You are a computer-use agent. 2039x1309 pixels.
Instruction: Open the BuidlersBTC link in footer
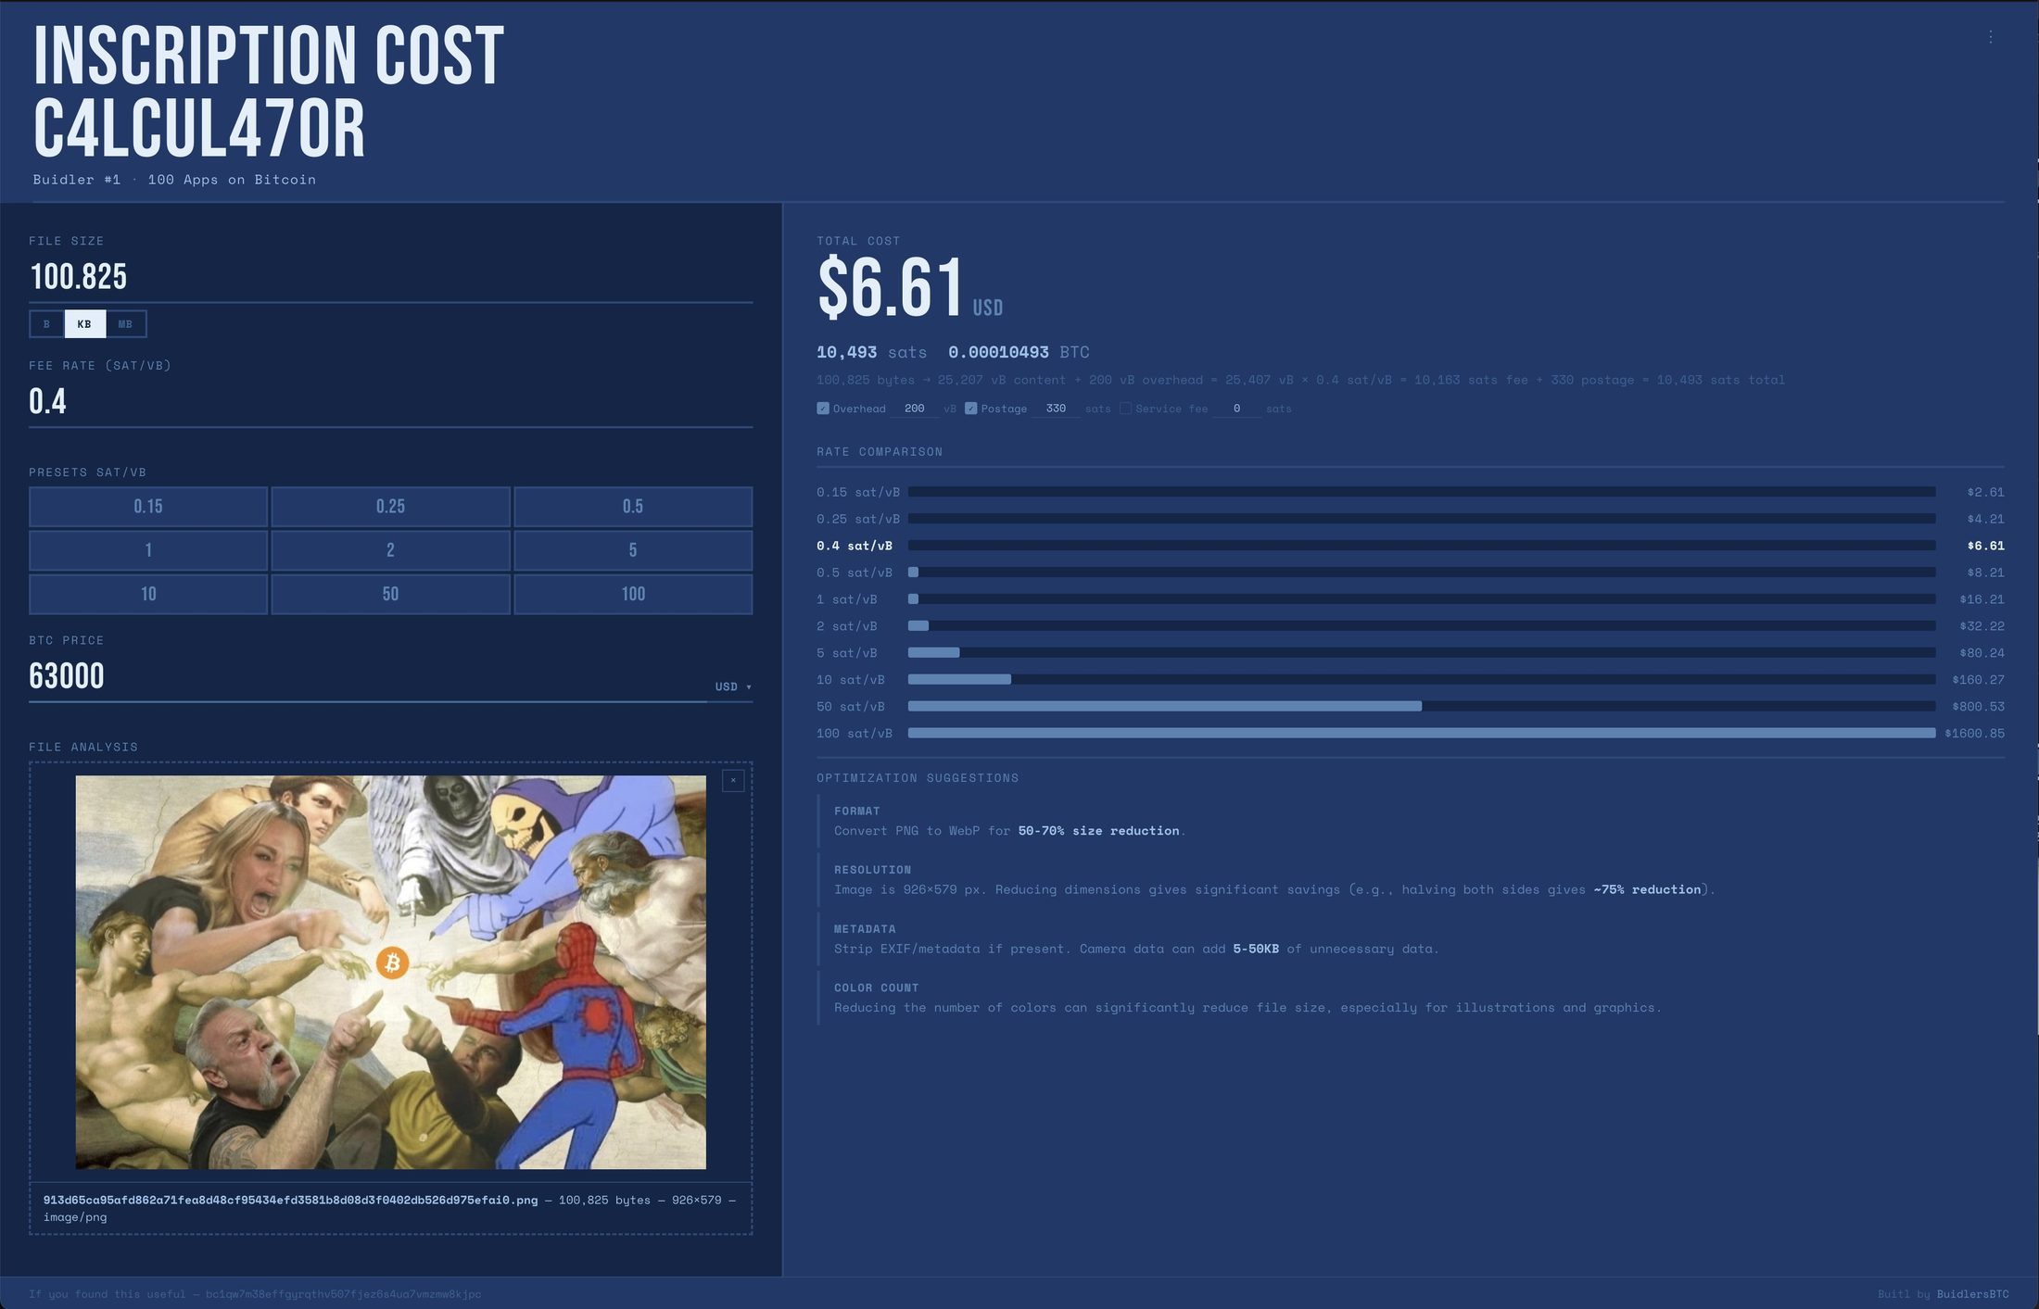pyautogui.click(x=1972, y=1294)
